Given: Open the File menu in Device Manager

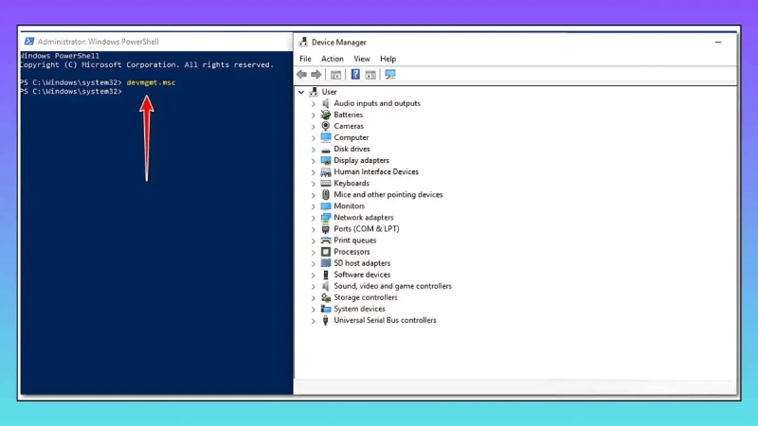Looking at the screenshot, I should tap(305, 59).
